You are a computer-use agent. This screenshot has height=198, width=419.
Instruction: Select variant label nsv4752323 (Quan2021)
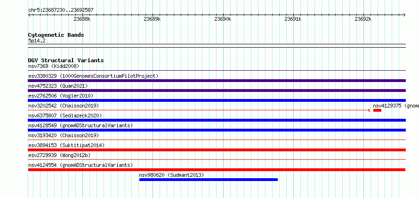click(x=58, y=86)
